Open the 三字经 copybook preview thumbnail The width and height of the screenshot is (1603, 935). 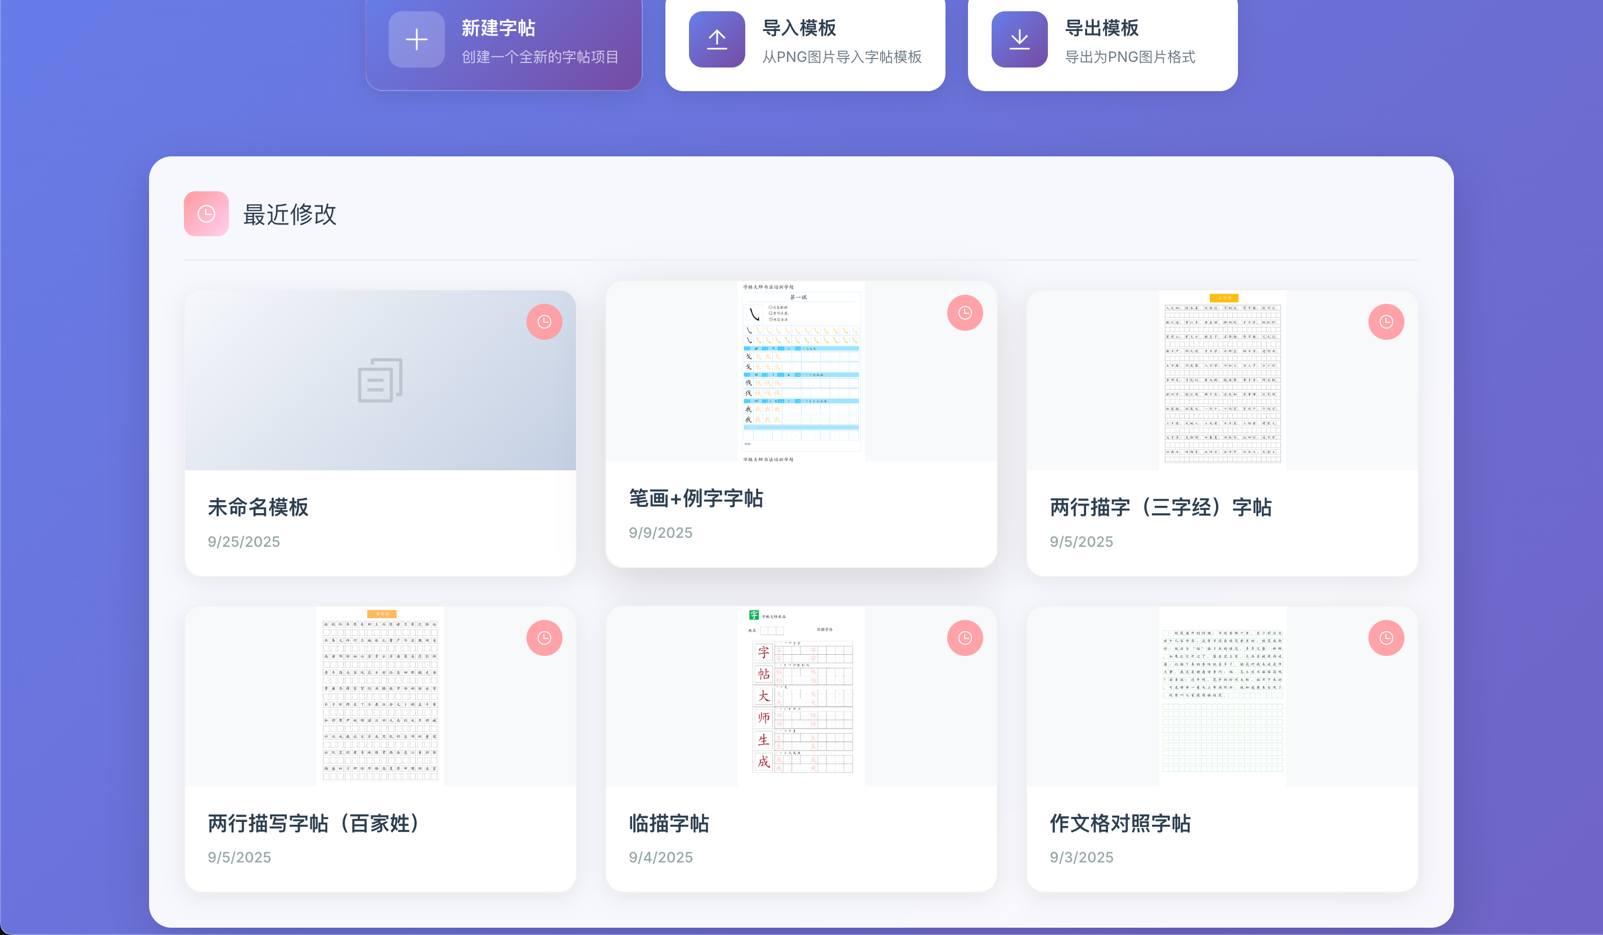1222,380
